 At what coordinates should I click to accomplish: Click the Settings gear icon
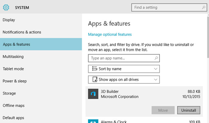coord(6,7)
